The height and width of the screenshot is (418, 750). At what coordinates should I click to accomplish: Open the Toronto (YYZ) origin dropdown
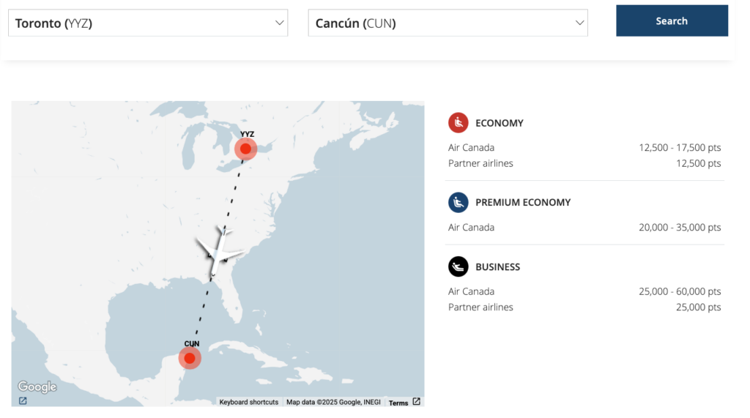[148, 23]
